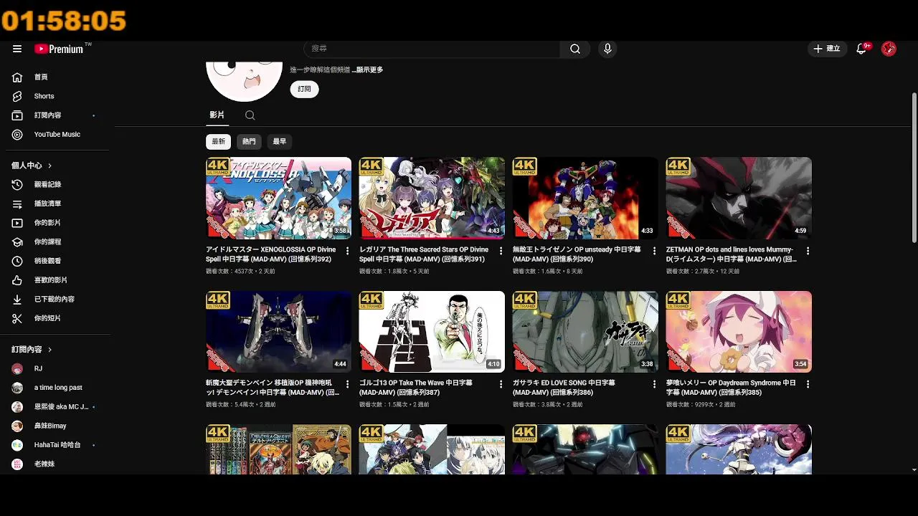The width and height of the screenshot is (918, 516).
Task: Open options for デモンベイン video
Action: click(x=347, y=384)
